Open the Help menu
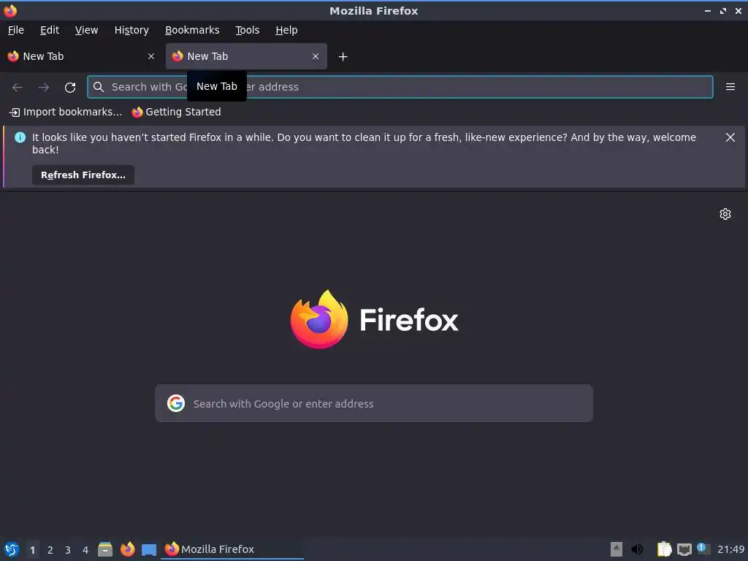Viewport: 748px width, 561px height. click(286, 30)
